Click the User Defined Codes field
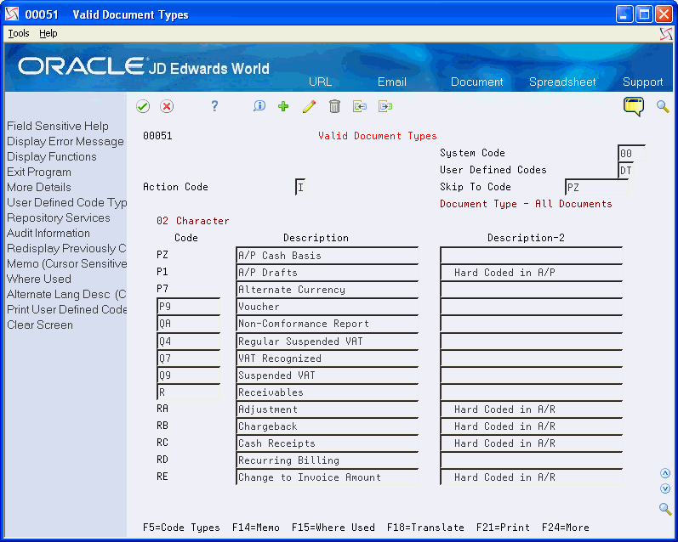This screenshot has width=678, height=542. (x=626, y=170)
